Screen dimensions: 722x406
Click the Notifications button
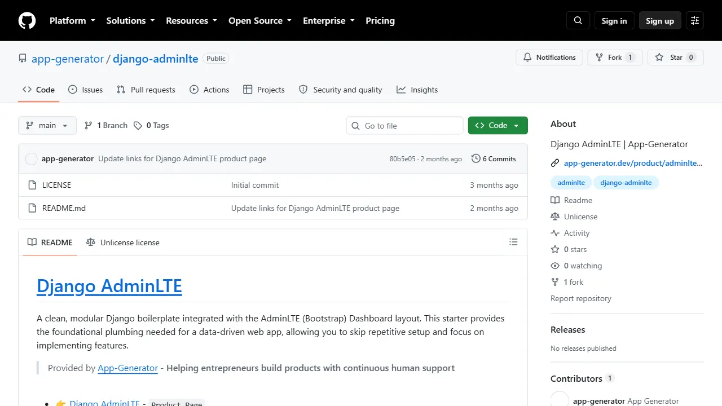(549, 58)
